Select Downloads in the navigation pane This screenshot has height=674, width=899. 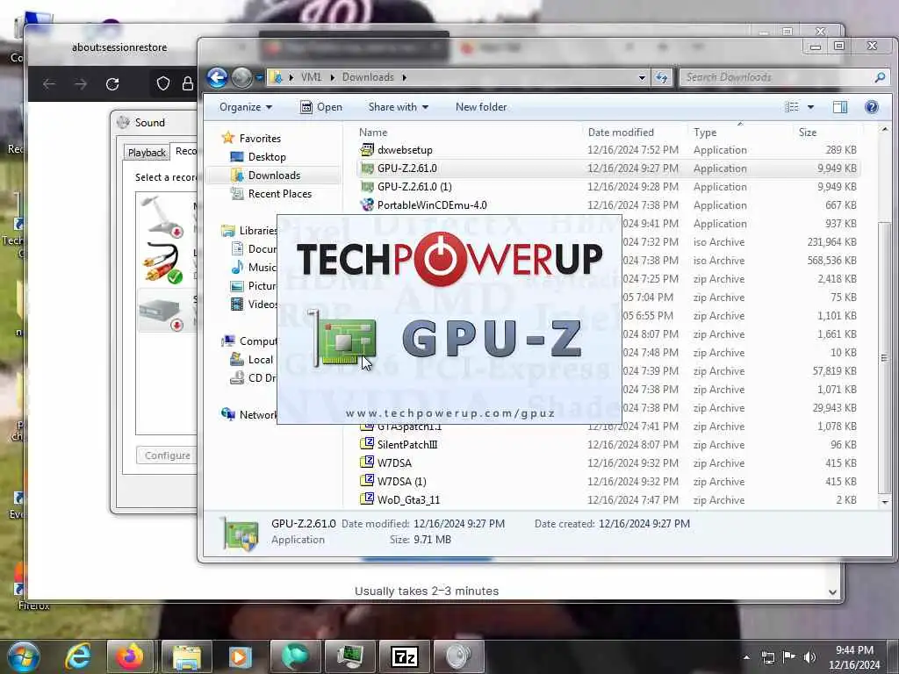tap(274, 176)
